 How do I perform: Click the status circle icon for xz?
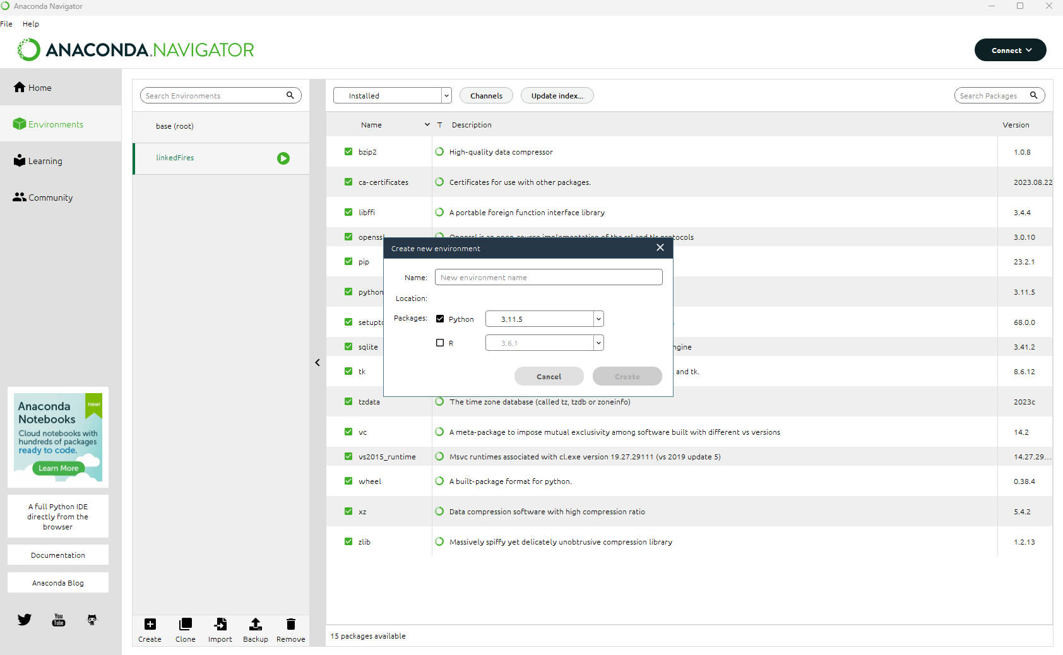point(439,511)
